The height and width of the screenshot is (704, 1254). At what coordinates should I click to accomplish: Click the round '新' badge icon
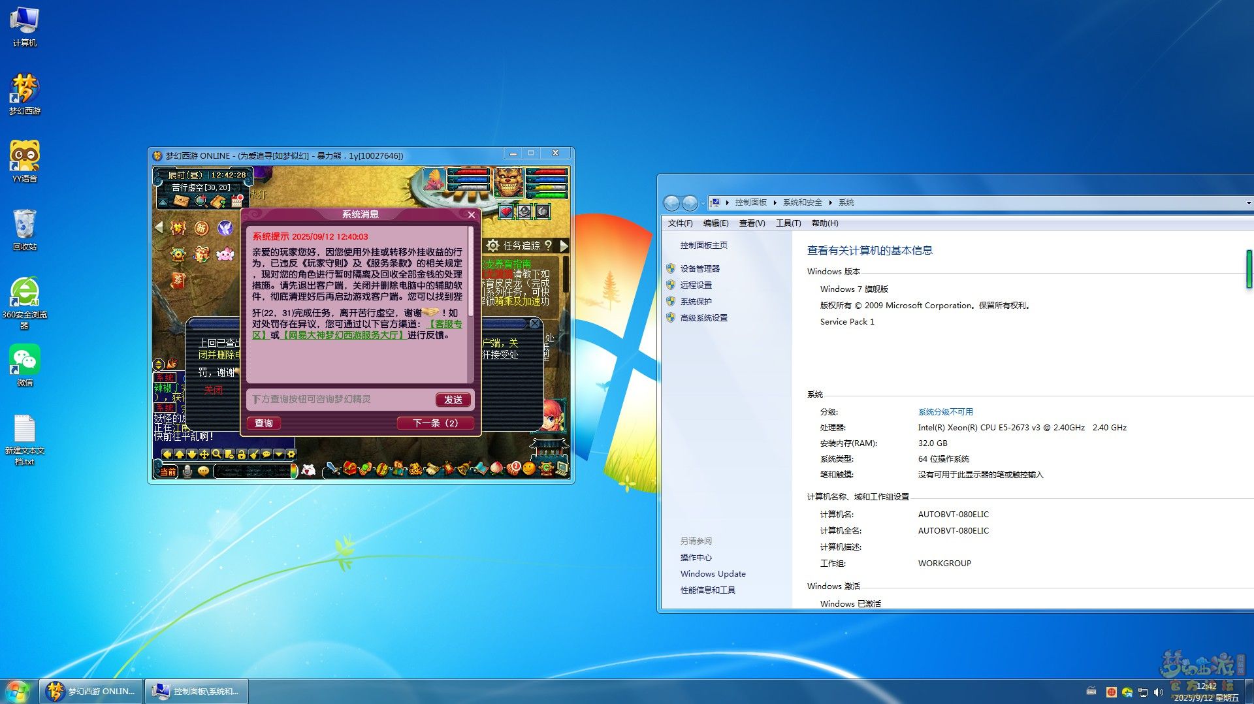(x=201, y=228)
